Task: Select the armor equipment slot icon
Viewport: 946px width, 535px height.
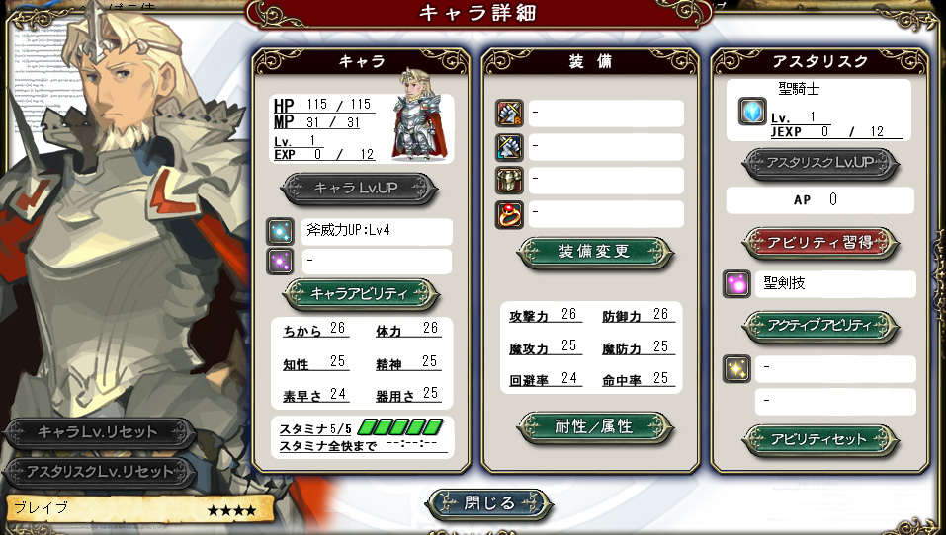Action: coord(509,181)
